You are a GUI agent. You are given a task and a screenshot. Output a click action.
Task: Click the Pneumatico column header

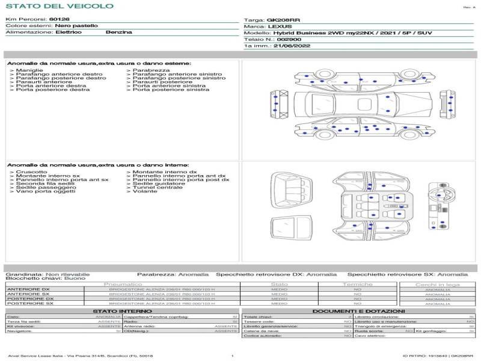[x=123, y=284]
